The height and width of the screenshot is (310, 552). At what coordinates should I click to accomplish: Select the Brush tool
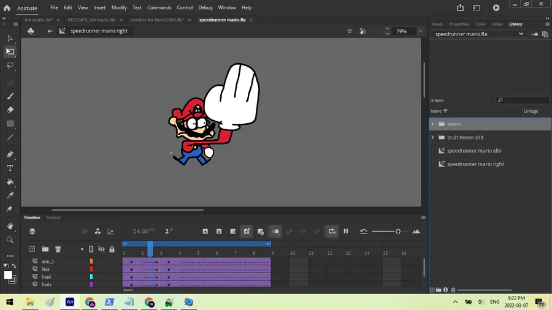point(10,96)
